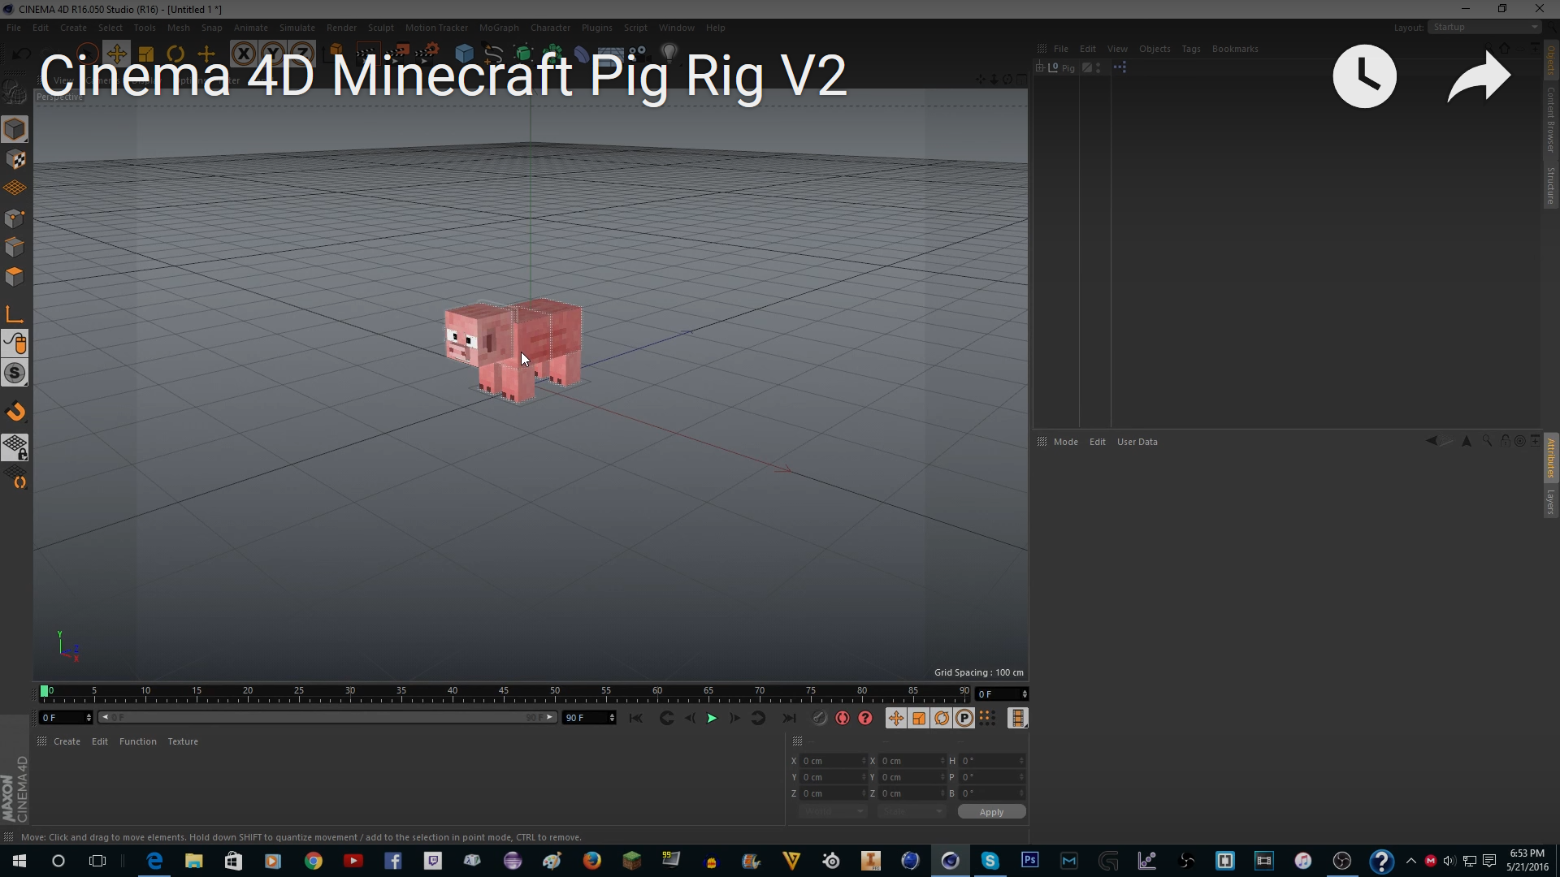Click the Apply button

(x=991, y=812)
